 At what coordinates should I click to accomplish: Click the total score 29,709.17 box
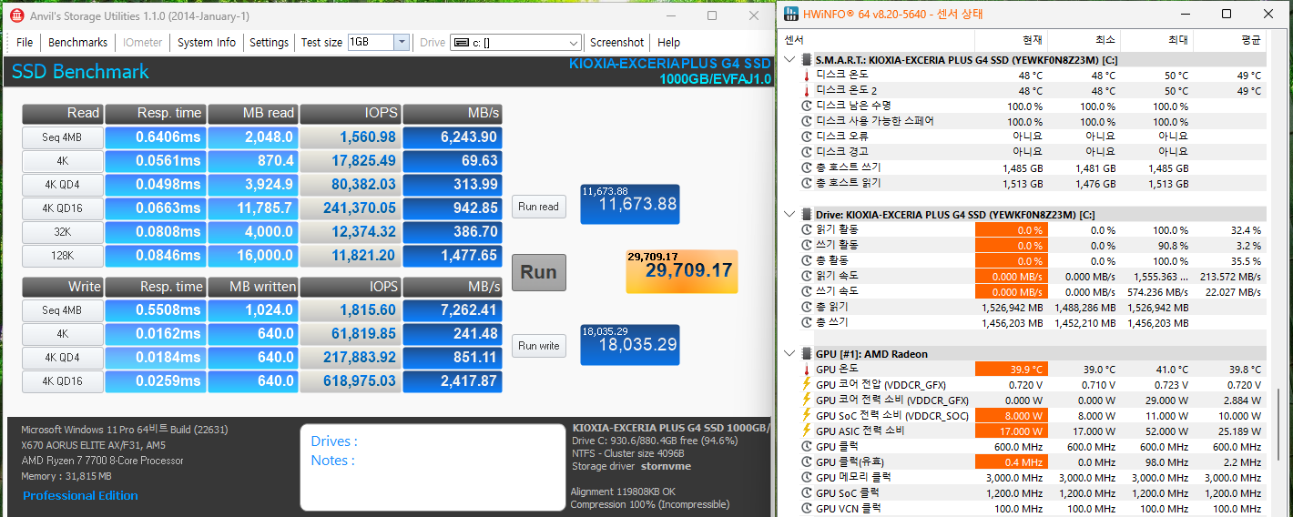pos(681,271)
